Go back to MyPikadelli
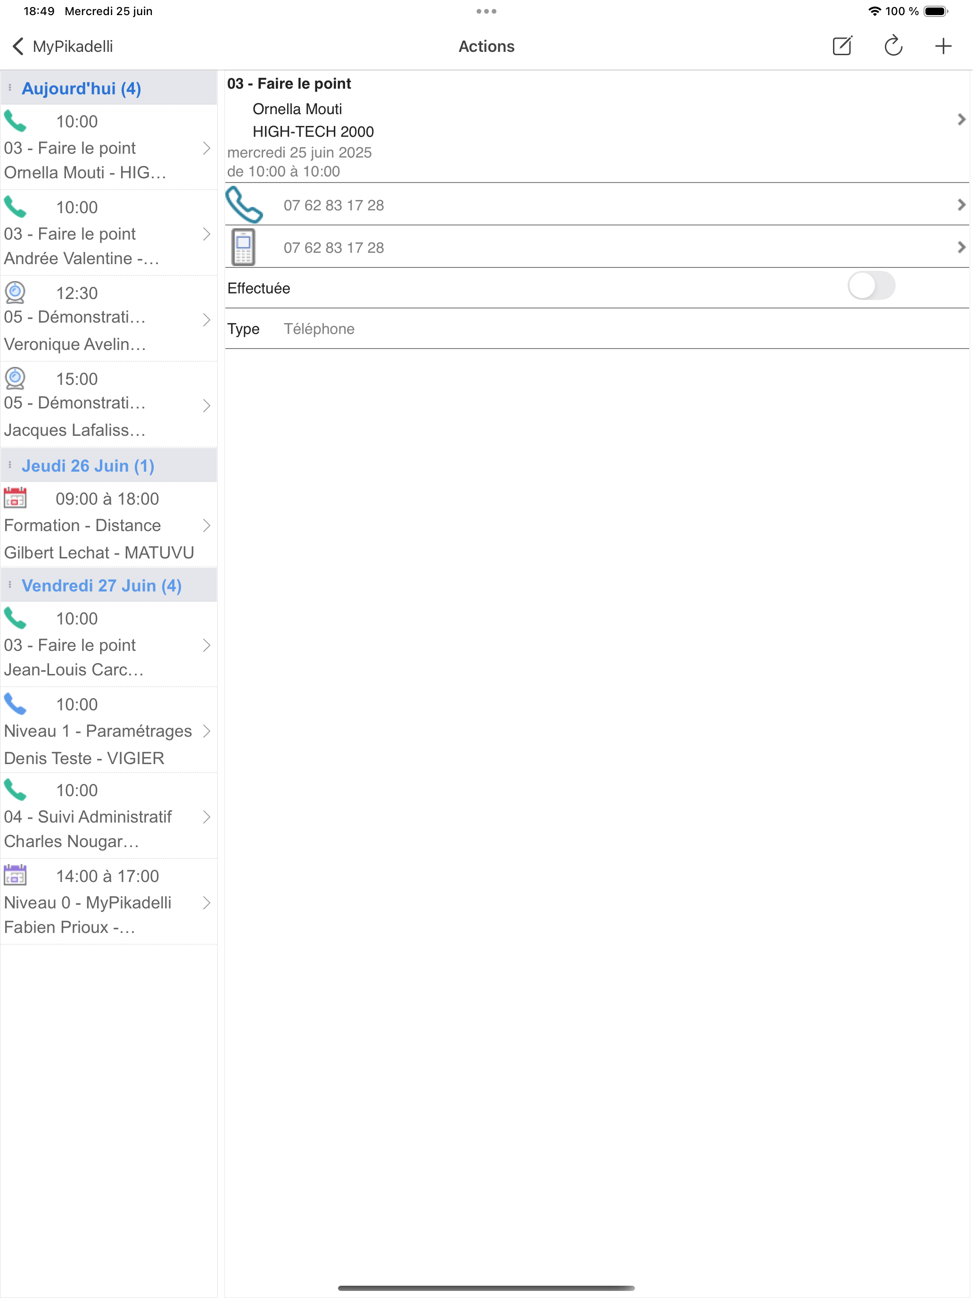 62,46
